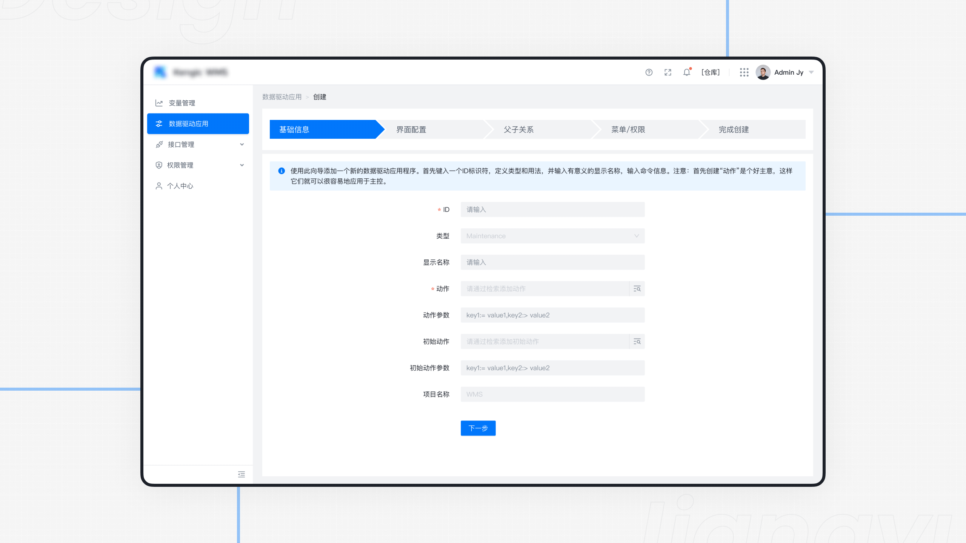The image size is (966, 543).
Task: Collapse the sidebar using the bottom toggle
Action: pos(241,474)
